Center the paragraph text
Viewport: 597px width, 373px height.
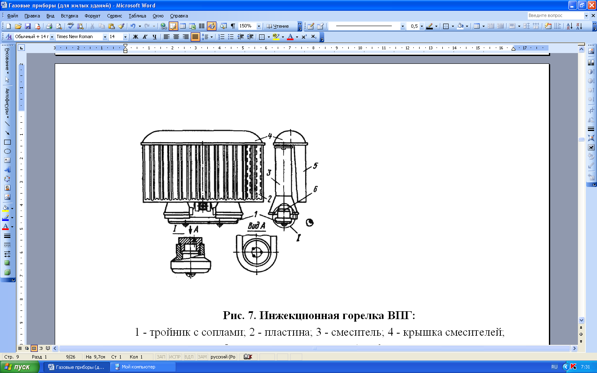pyautogui.click(x=176, y=37)
